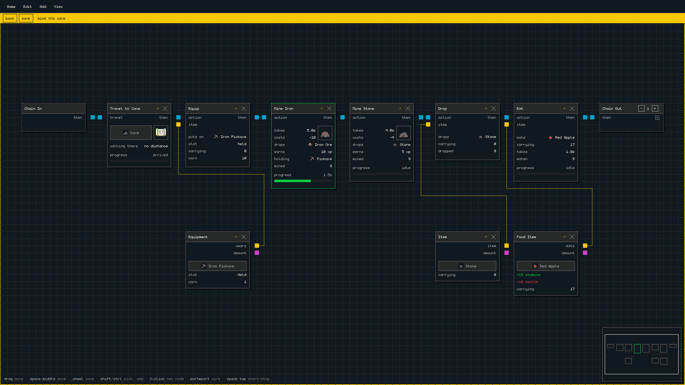Click the minimap overview panel
This screenshot has width=685, height=385.
coord(642,354)
